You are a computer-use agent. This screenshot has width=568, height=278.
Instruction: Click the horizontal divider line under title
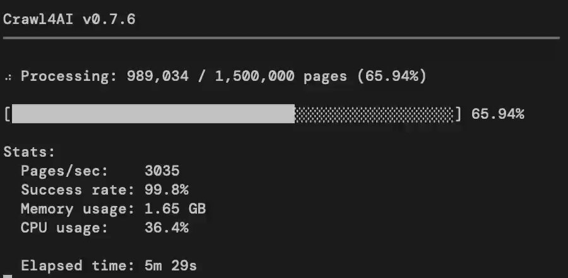click(x=281, y=38)
